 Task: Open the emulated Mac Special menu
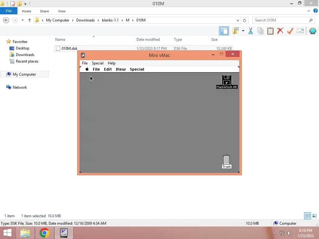tap(137, 69)
